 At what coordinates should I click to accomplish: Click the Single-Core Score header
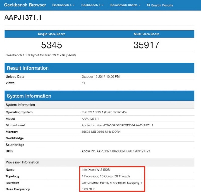click(51, 34)
